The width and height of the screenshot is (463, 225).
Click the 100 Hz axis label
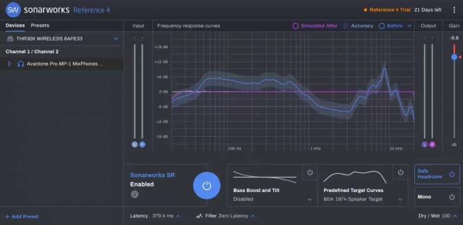pos(235,148)
